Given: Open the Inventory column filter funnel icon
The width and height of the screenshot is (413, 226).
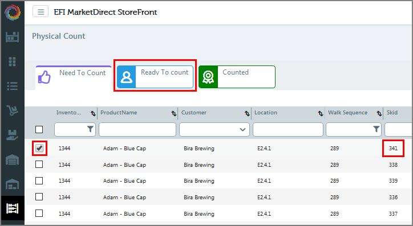Looking at the screenshot, I should 90,129.
